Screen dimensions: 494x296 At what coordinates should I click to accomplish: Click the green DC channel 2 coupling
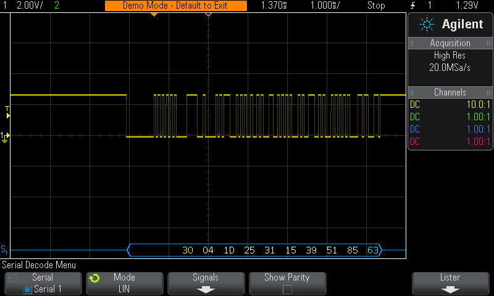[x=415, y=117]
